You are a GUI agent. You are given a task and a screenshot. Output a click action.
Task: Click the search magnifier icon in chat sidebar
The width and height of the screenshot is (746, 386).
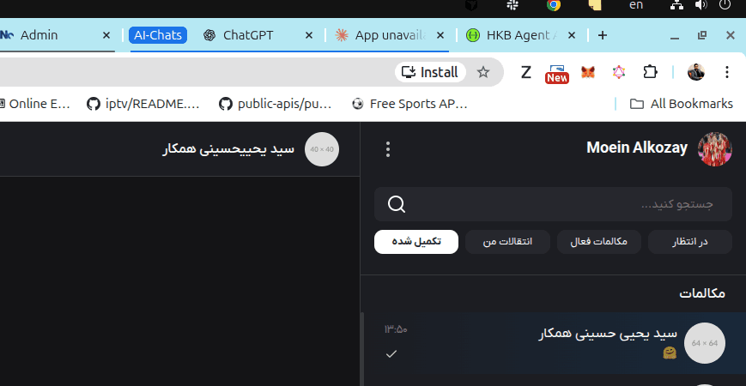click(x=397, y=204)
